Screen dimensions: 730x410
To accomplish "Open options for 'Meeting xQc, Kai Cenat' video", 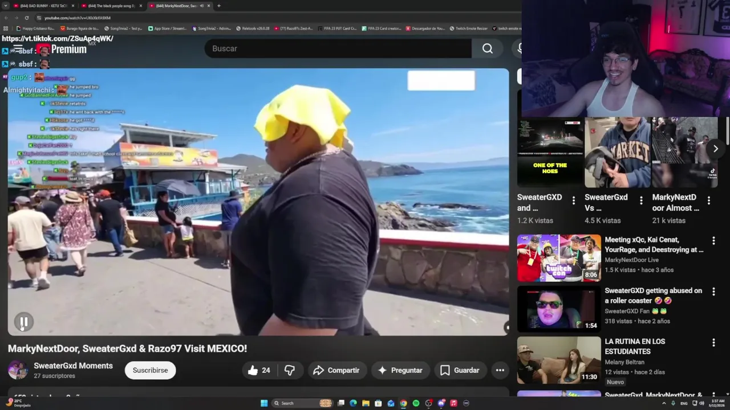I will [x=713, y=241].
